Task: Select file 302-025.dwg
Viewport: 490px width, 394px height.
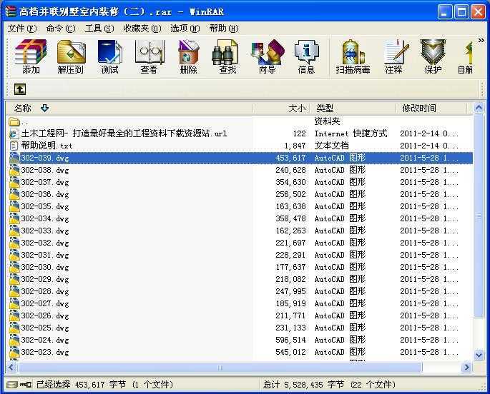Action: [x=45, y=328]
